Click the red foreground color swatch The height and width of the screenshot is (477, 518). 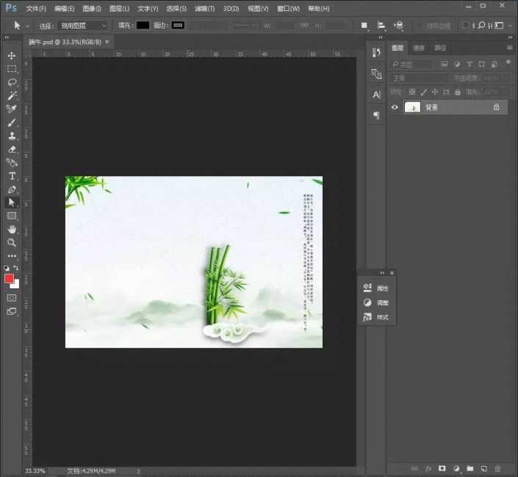(x=10, y=278)
